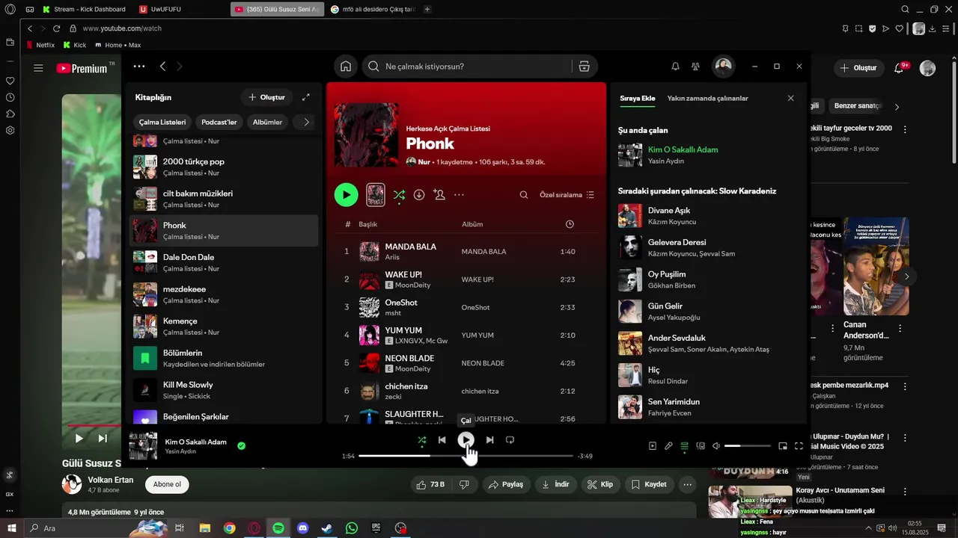The image size is (958, 538).
Task: Close the Spotify queue panel
Action: tap(790, 98)
